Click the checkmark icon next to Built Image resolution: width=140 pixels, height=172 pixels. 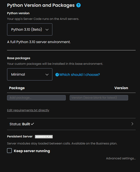tap(32, 124)
